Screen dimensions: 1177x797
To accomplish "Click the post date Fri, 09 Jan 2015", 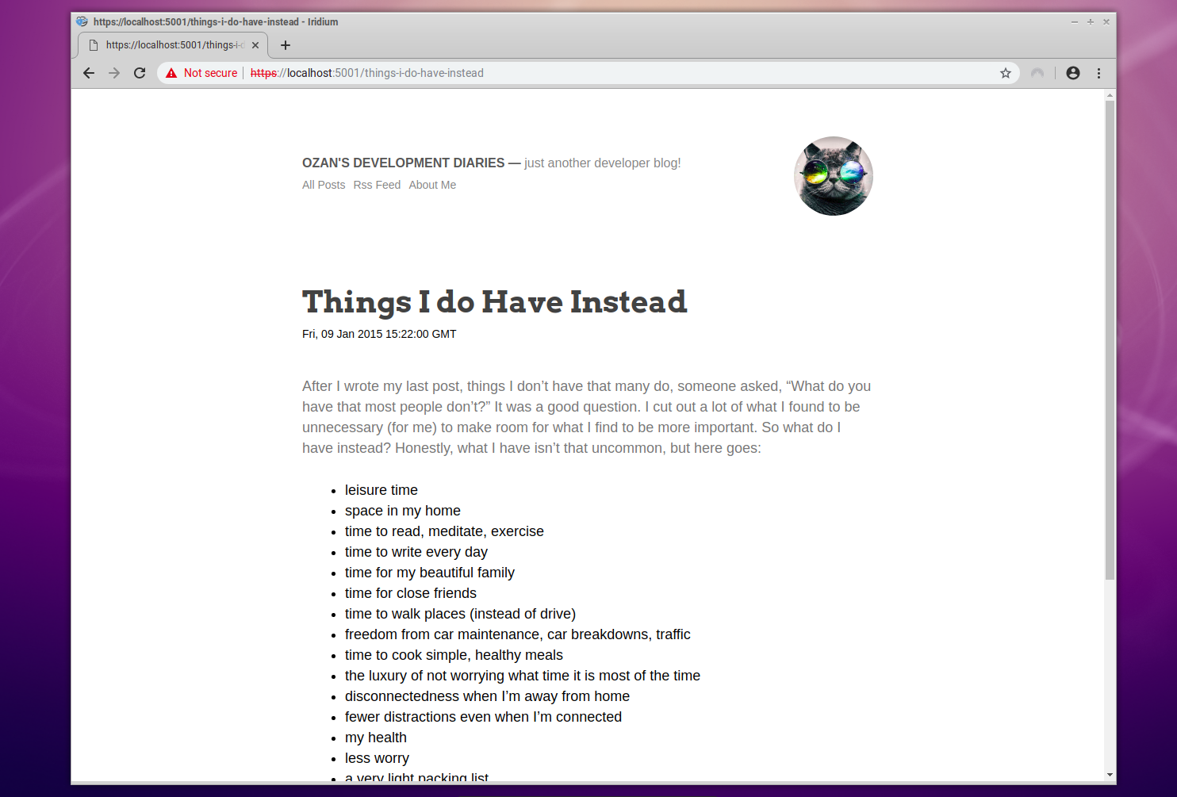I will point(379,334).
